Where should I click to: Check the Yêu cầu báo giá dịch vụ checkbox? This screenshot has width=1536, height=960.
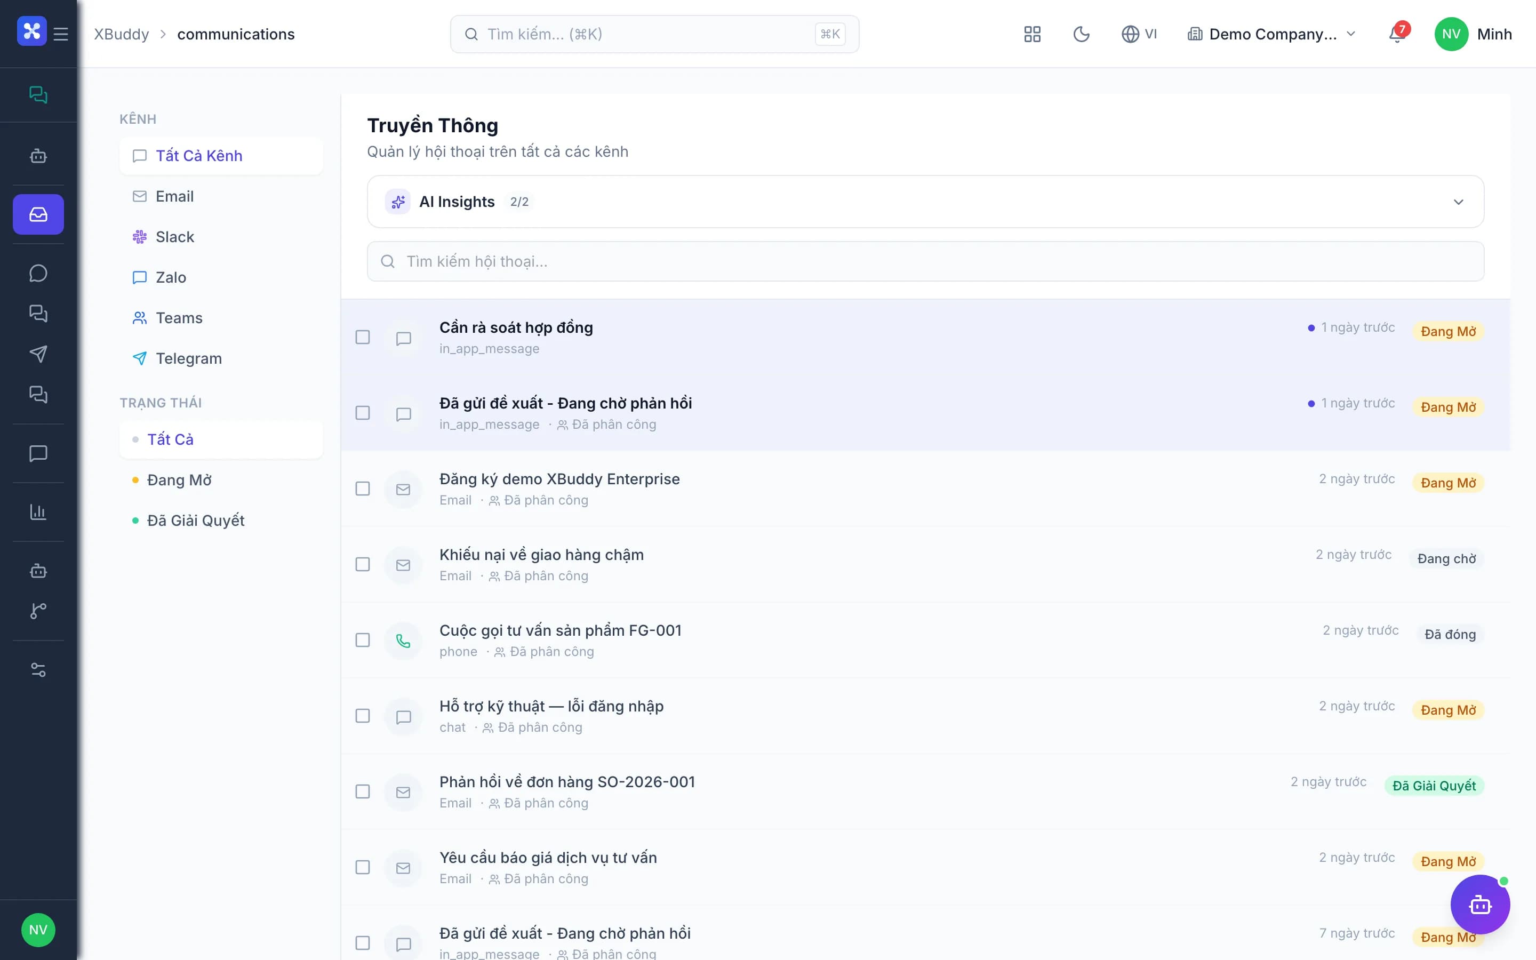[x=363, y=867]
